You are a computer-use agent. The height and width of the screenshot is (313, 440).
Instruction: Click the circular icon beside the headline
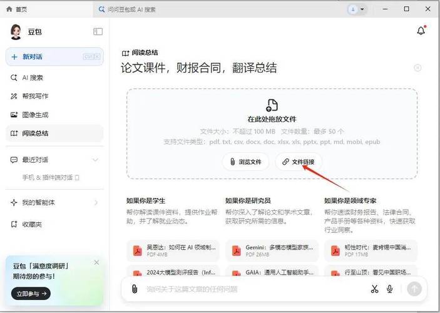[x=417, y=68]
